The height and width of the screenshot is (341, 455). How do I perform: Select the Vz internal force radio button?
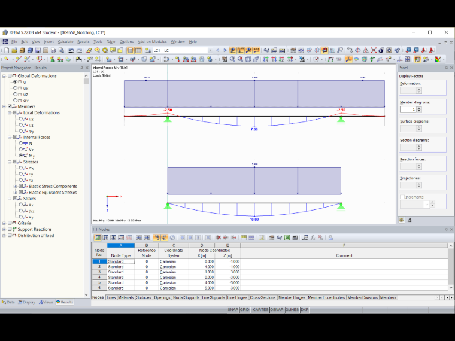pyautogui.click(x=21, y=150)
